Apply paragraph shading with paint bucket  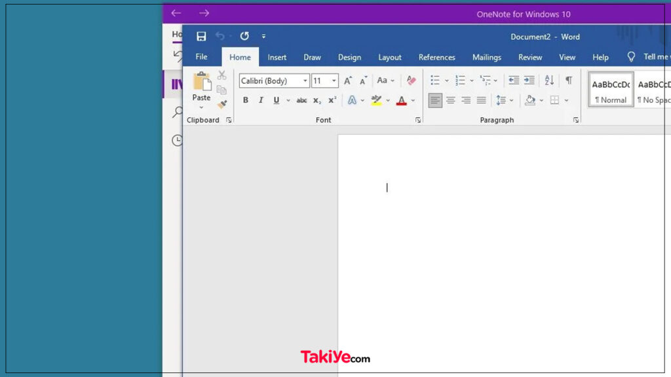coord(530,100)
